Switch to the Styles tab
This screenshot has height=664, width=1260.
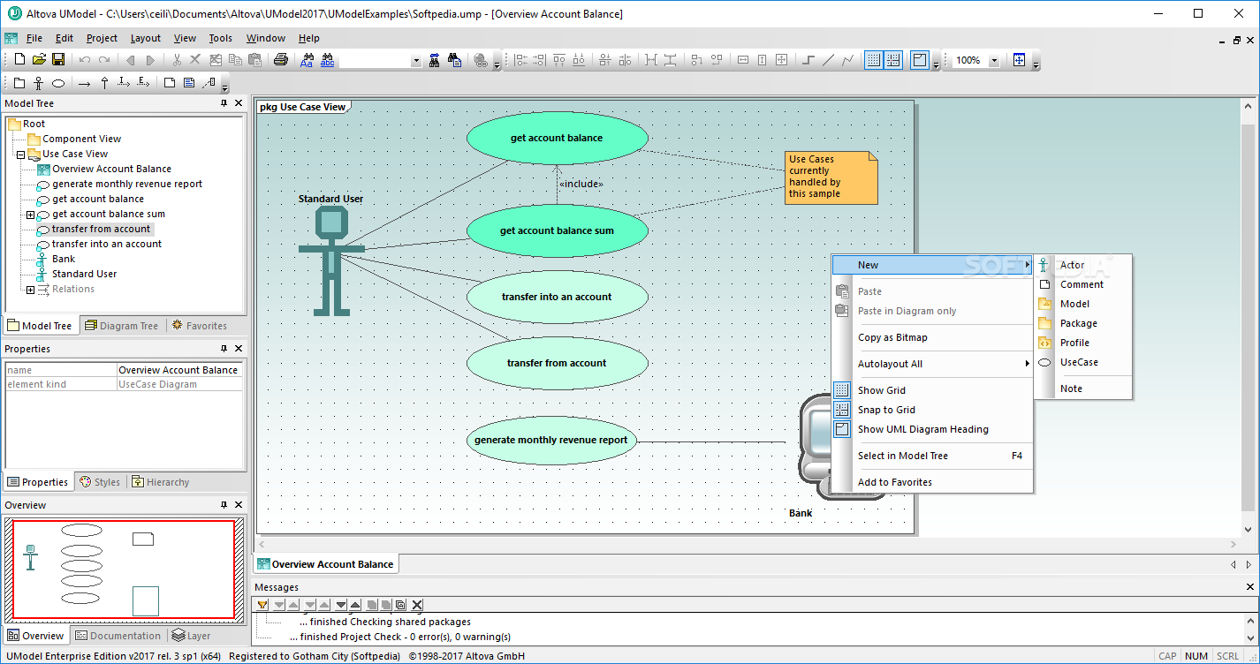point(100,482)
